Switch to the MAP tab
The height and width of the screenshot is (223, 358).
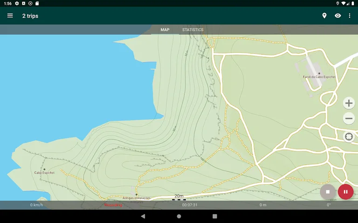165,30
